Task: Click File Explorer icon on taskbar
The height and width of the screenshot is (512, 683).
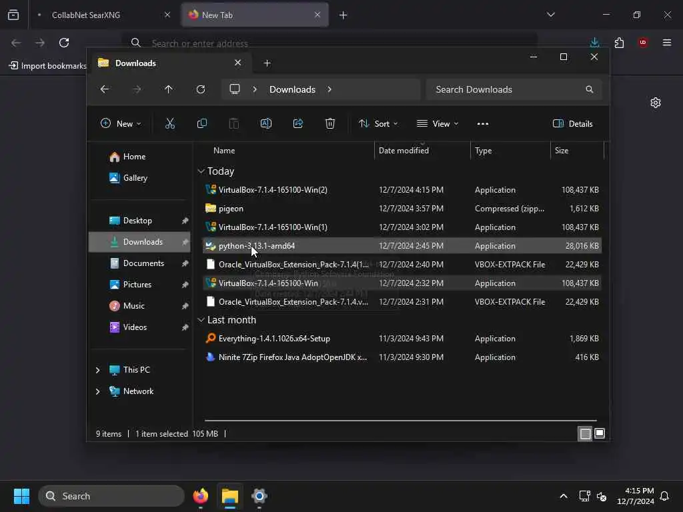Action: 230,496
